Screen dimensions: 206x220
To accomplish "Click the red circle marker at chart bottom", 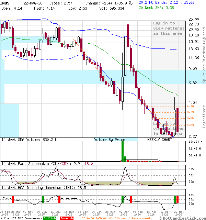I will (x=172, y=138).
